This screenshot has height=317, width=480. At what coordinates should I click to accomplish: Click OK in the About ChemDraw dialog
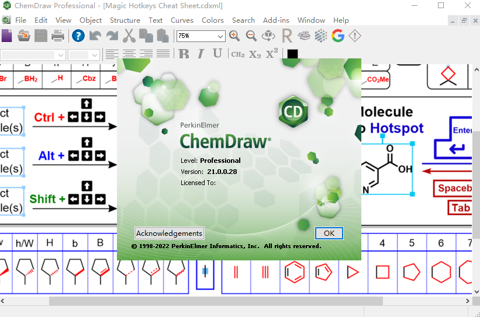click(329, 234)
